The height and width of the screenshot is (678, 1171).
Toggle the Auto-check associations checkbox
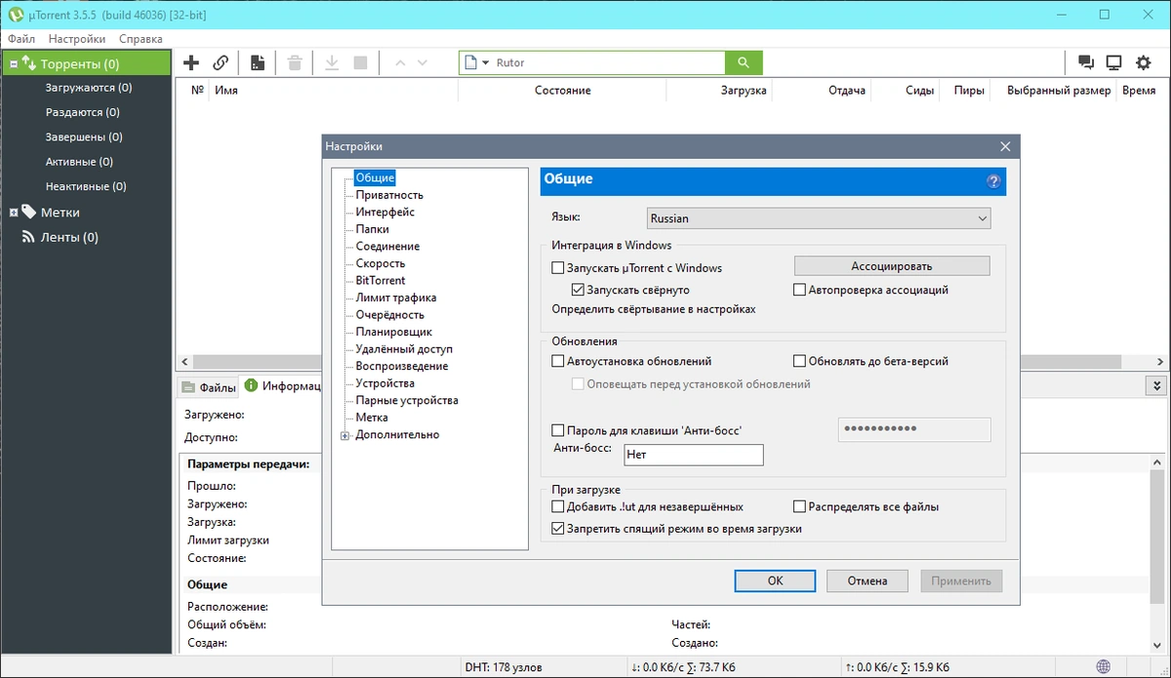coord(800,290)
